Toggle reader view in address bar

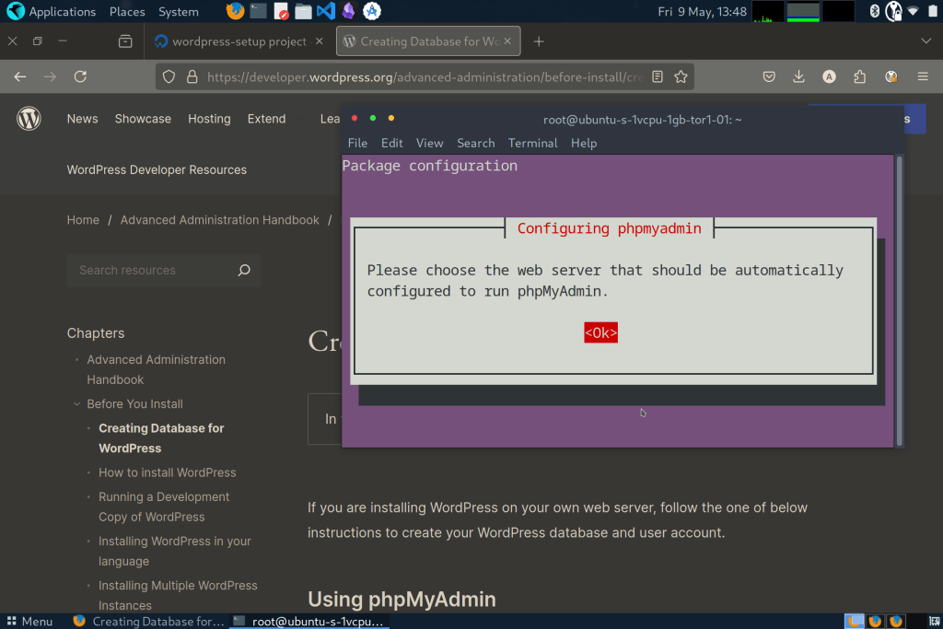[x=658, y=76]
